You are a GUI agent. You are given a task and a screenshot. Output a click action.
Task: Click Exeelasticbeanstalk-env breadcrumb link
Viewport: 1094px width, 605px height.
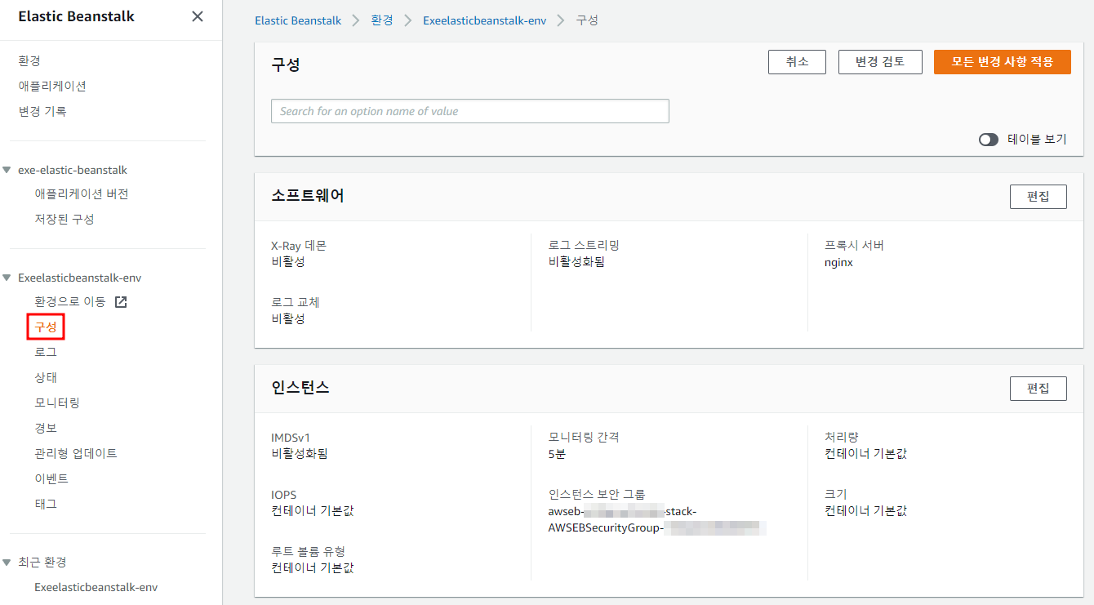(x=485, y=20)
